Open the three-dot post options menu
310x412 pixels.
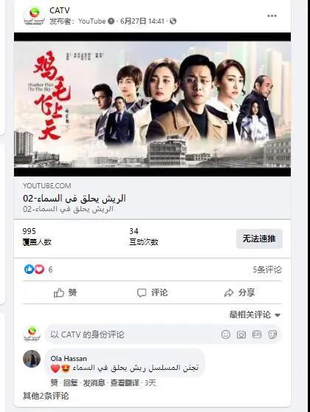(272, 16)
